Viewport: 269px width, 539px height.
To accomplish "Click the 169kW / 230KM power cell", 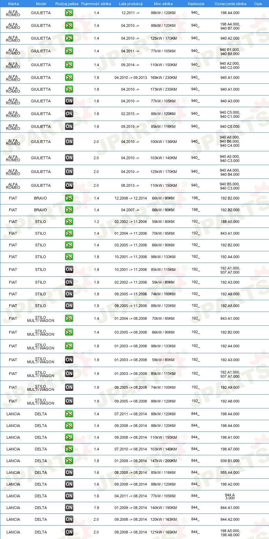I will click(163, 78).
